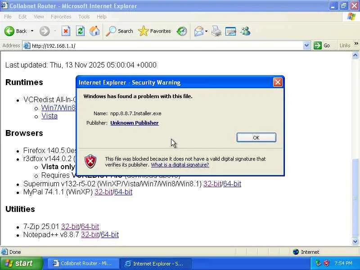Open the Help menu
Viewport: 360px width, 270px height.
[101, 17]
